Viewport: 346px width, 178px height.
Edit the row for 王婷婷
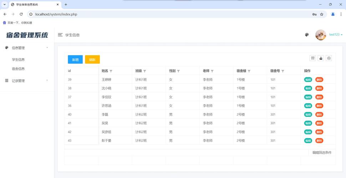coord(308,79)
